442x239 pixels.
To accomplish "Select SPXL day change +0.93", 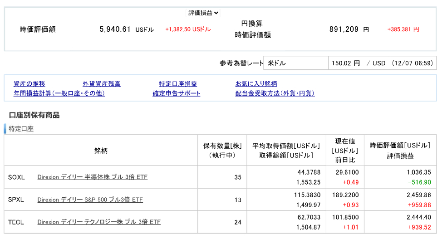I will [x=351, y=205].
